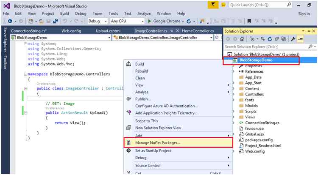318x175 pixels.
Task: Click Solution Explorer Show All Files icon
Action: (x=284, y=39)
